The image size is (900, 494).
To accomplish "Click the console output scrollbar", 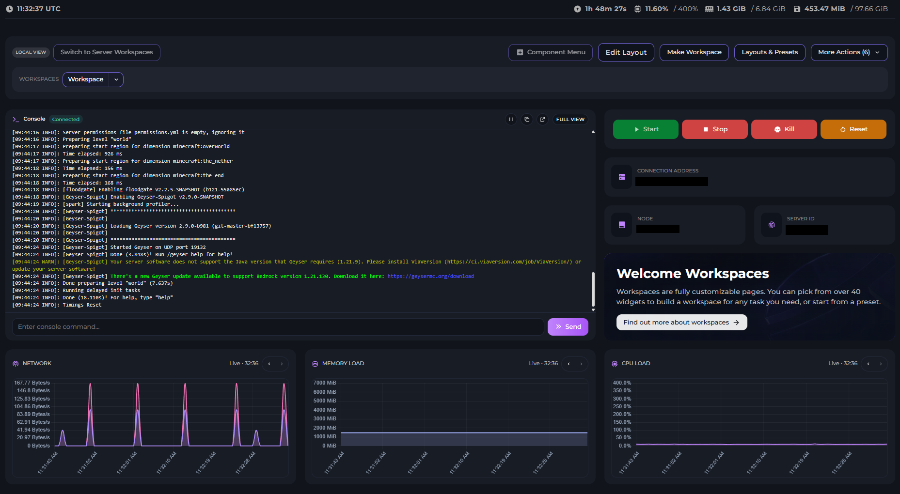I will [593, 289].
